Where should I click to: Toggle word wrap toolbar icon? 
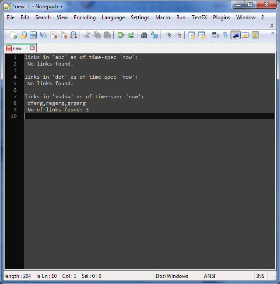[x=215, y=35]
